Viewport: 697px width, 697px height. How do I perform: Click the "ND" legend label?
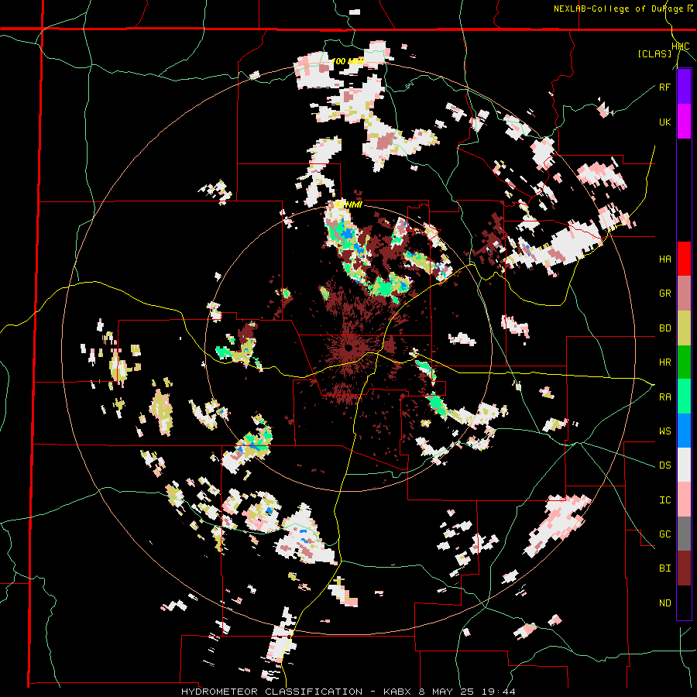664,603
